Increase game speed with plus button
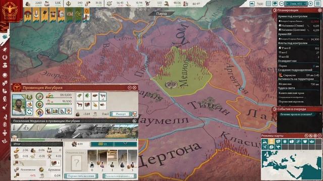Viewport: 323px width, 181px height. tap(310, 4)
